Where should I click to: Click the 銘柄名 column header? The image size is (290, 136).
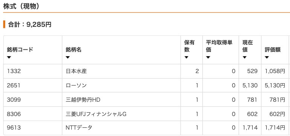pyautogui.click(x=73, y=50)
